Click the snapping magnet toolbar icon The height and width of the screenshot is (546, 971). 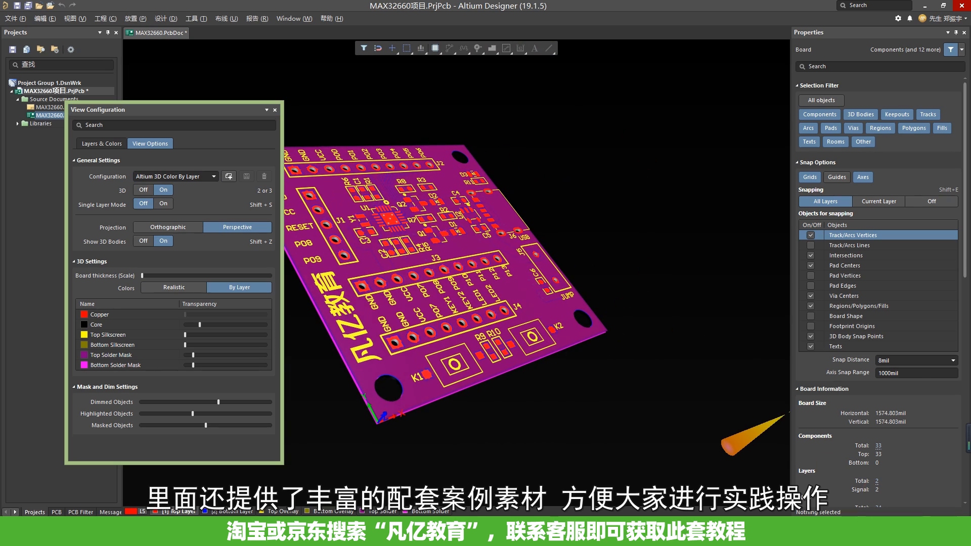[378, 48]
